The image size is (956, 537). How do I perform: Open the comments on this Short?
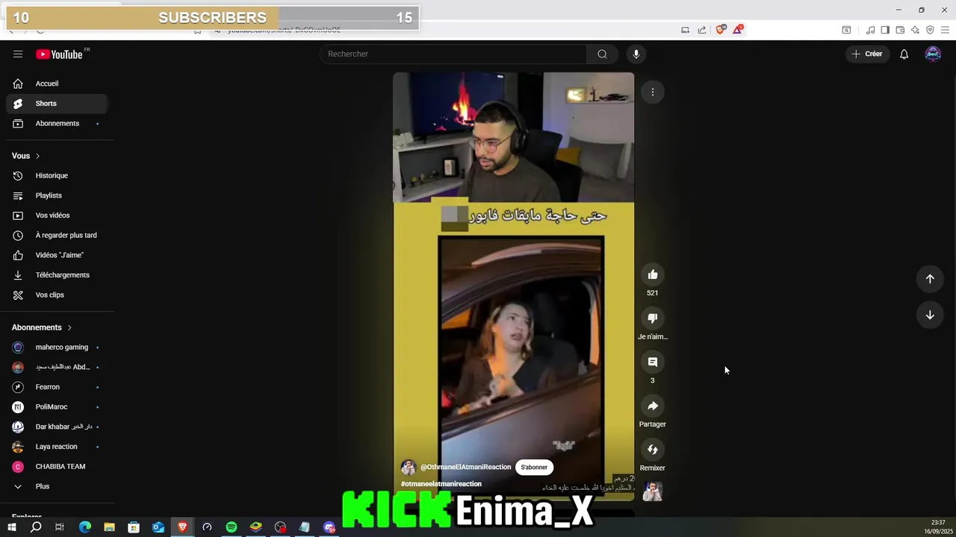[653, 362]
